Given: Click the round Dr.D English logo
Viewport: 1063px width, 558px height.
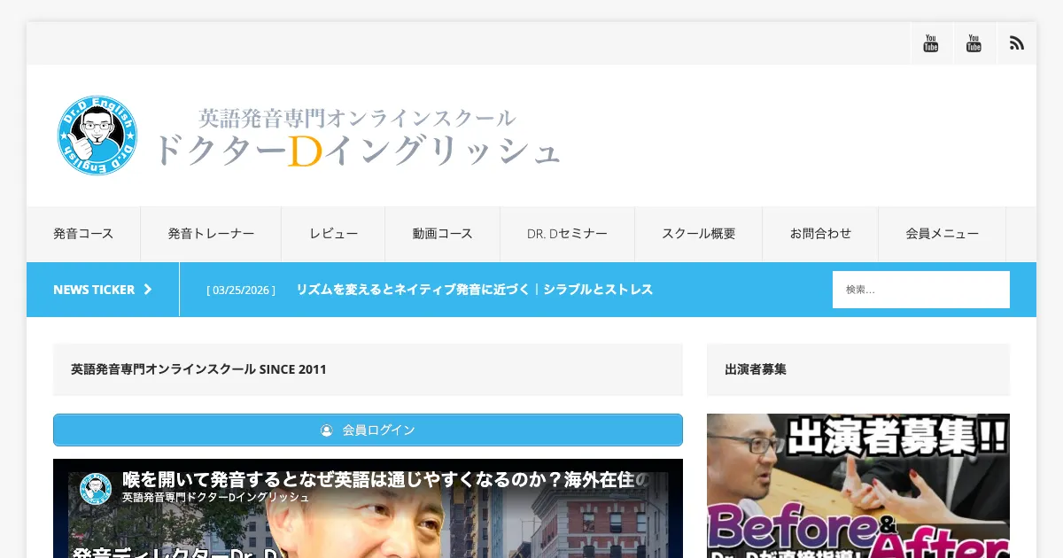Looking at the screenshot, I should click(x=97, y=136).
